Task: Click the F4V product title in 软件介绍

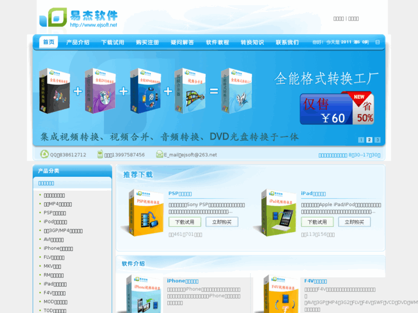Action: [315, 281]
